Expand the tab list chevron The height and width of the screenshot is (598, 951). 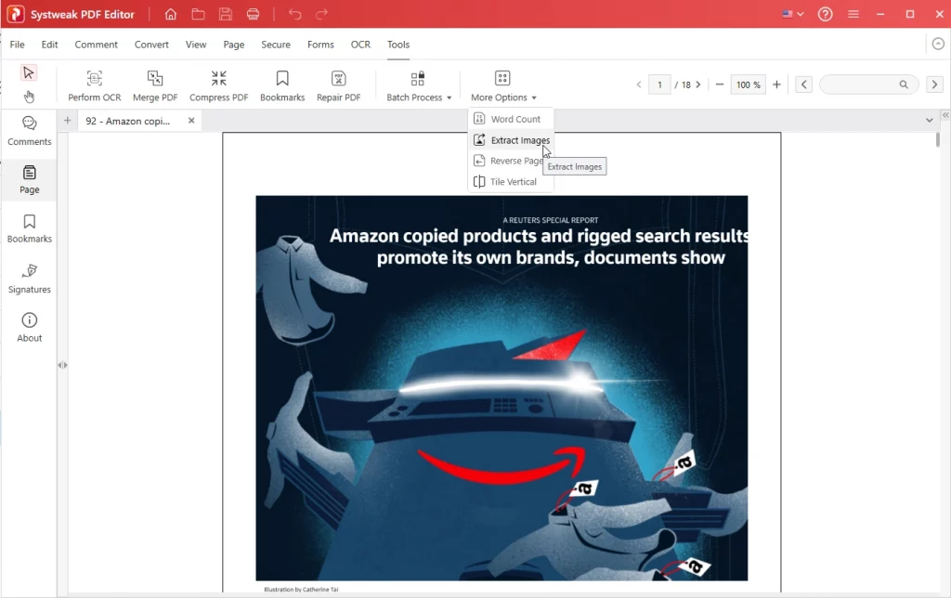929,120
